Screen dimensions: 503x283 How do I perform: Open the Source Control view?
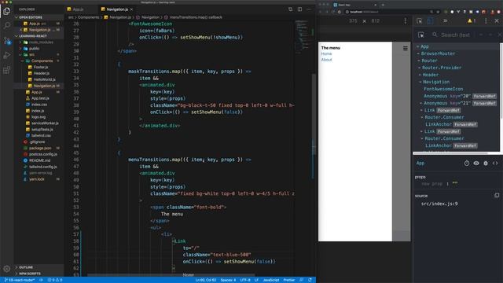(7, 41)
